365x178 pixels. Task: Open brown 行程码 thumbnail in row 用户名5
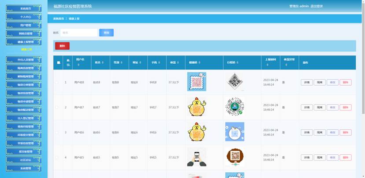[x=235, y=157]
